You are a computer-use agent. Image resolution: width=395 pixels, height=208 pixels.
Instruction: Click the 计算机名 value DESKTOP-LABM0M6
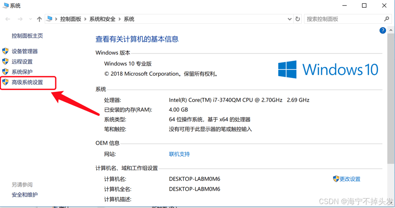coord(194,179)
